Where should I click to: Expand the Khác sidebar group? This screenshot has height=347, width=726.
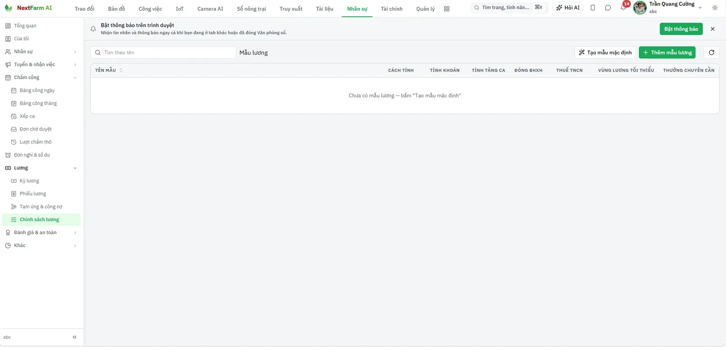(x=42, y=245)
